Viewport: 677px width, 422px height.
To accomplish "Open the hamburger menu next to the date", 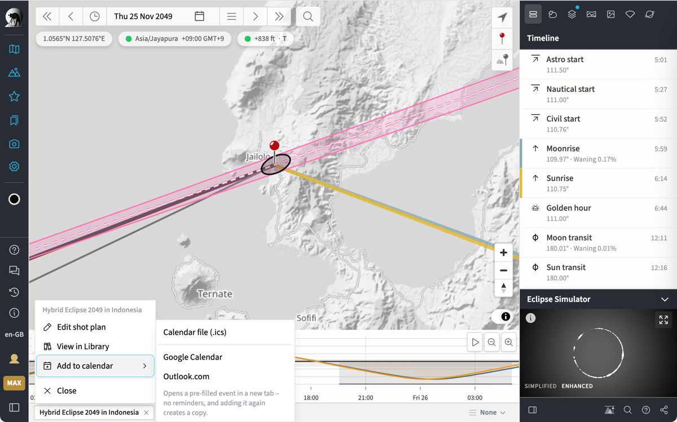I will (x=231, y=16).
